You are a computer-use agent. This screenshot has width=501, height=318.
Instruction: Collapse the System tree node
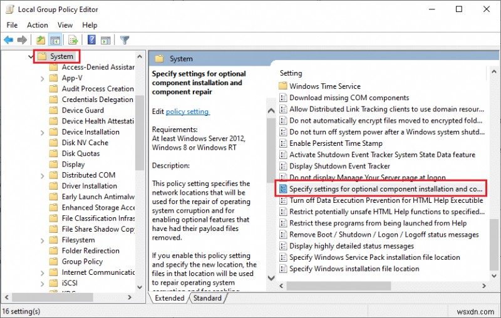[31, 56]
